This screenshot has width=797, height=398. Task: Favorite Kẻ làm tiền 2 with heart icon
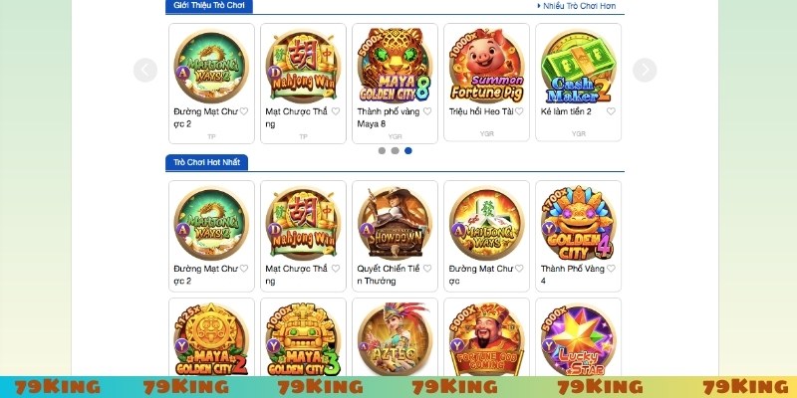tap(611, 111)
